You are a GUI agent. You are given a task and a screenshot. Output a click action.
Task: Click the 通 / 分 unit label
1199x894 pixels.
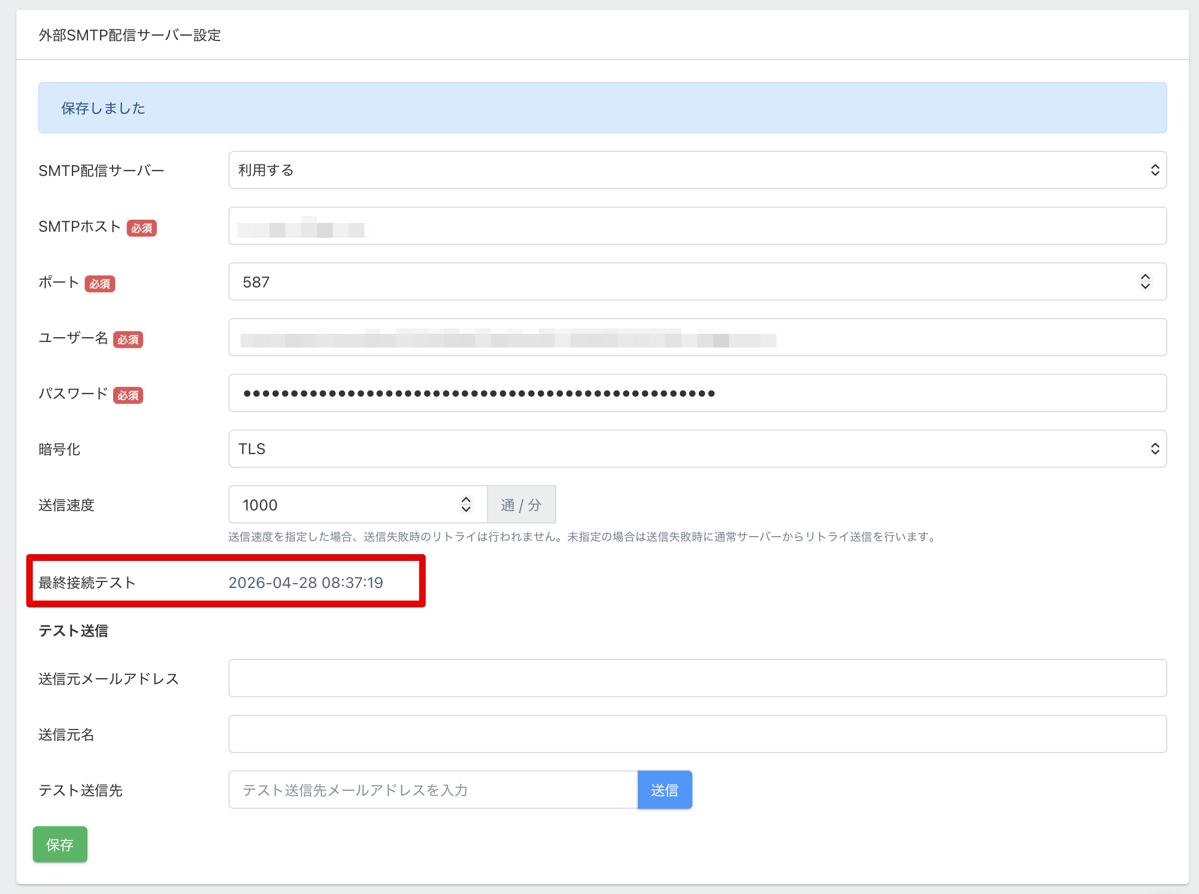click(x=521, y=505)
